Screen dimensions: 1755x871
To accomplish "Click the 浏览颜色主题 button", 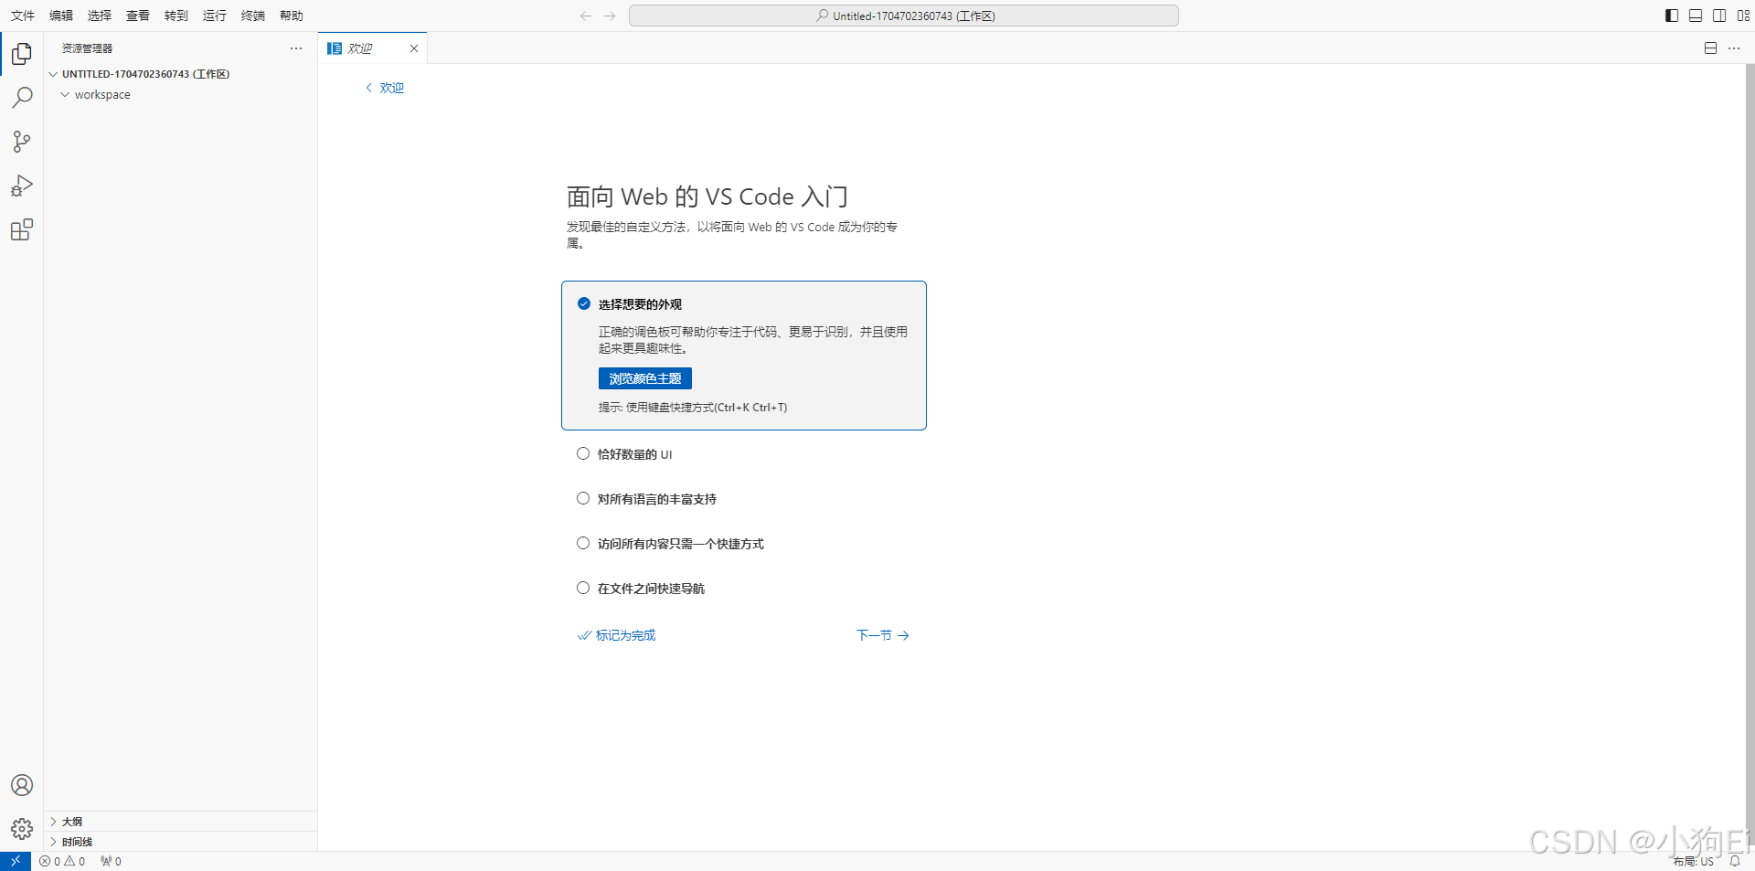I will (x=645, y=378).
